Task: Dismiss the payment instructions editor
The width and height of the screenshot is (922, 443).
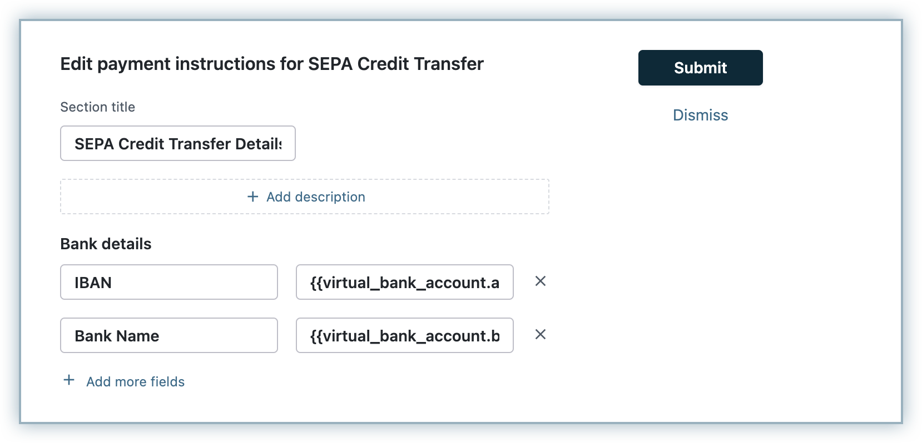Action: point(700,115)
